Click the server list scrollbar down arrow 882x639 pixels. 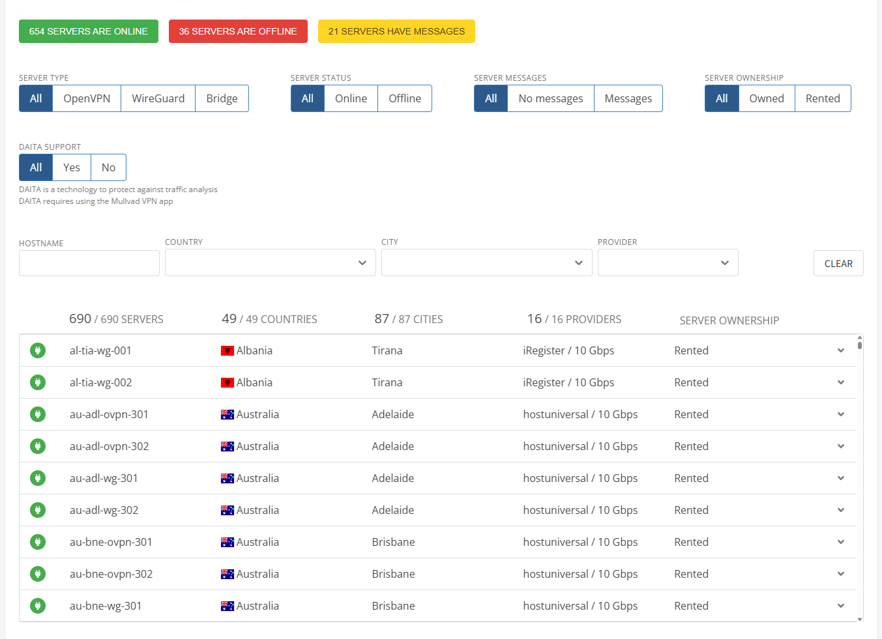point(860,619)
